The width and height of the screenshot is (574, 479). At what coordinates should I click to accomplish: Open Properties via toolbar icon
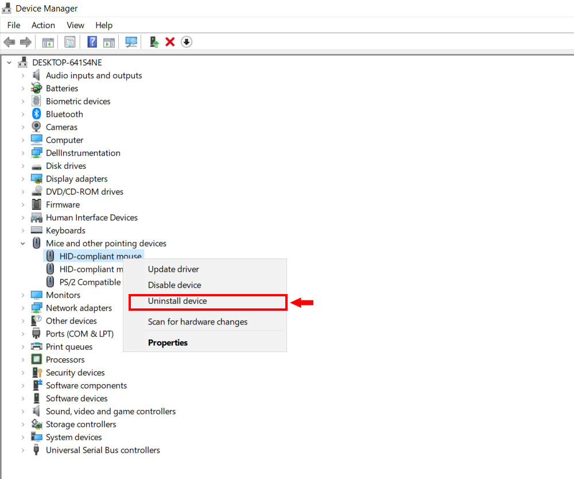pyautogui.click(x=70, y=42)
